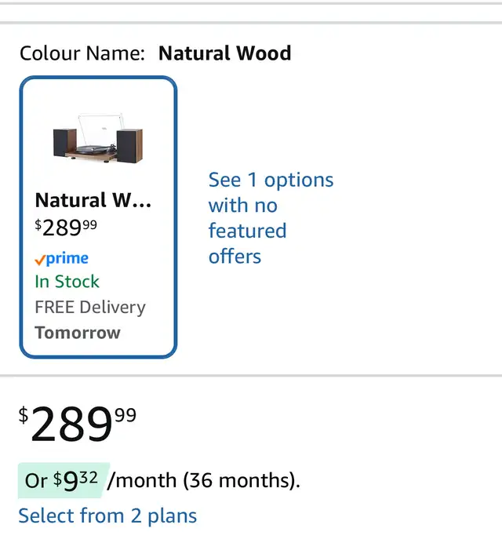Click the right speaker in the product image

click(x=129, y=142)
